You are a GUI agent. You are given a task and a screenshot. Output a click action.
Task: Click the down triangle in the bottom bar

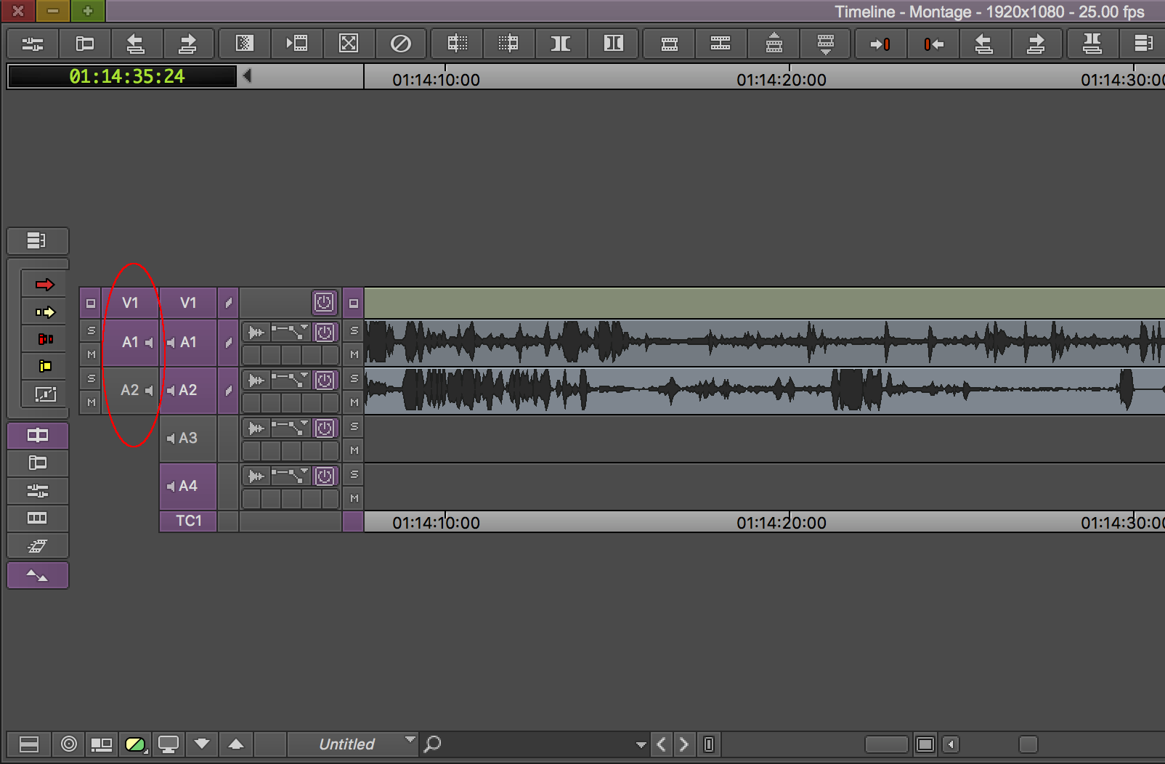[202, 744]
